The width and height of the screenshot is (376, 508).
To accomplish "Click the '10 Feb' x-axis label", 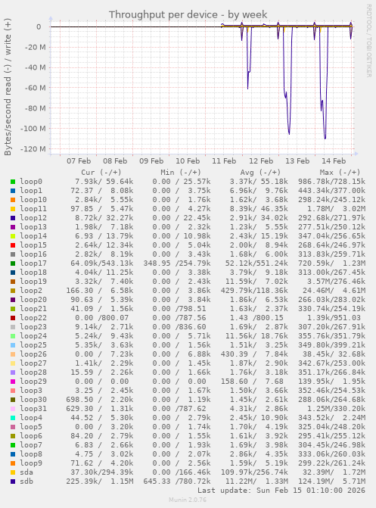I will pyautogui.click(x=188, y=161).
